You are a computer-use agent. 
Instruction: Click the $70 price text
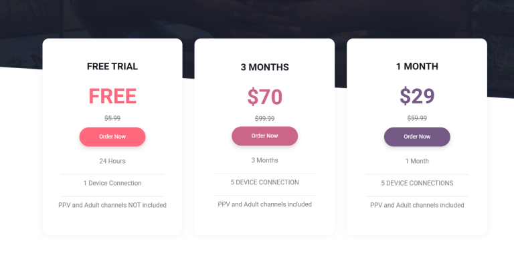[x=264, y=97]
